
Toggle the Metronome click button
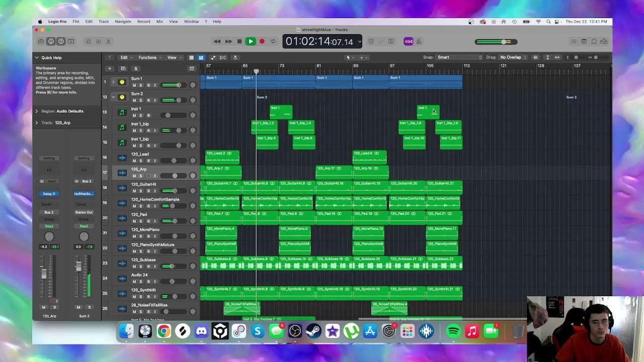point(419,41)
